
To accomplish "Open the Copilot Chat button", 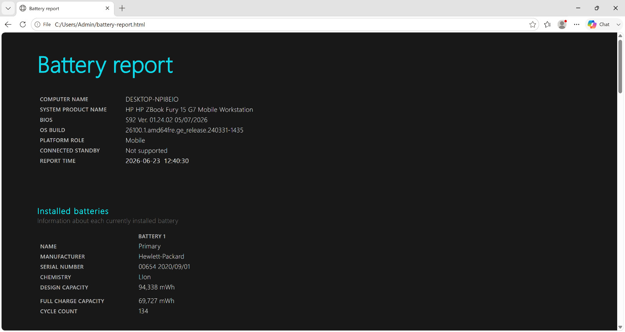I will click(599, 24).
